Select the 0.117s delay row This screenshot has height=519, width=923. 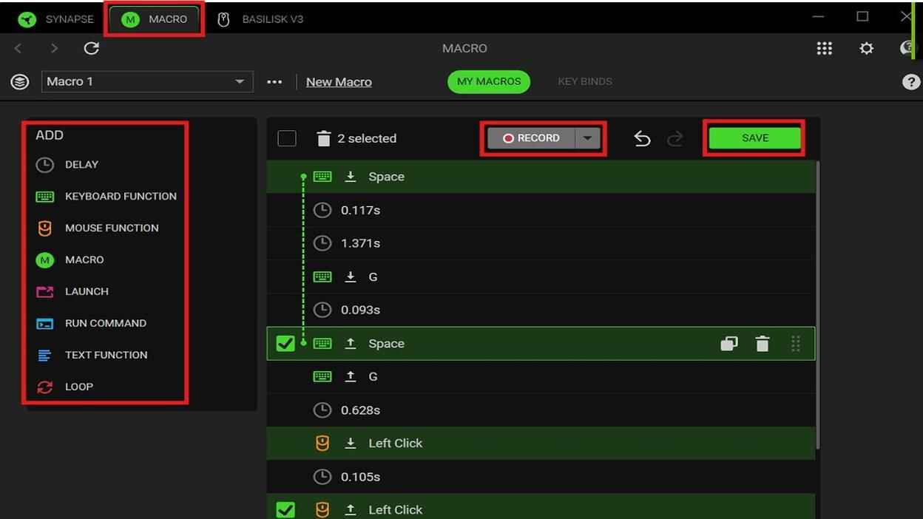pos(541,210)
